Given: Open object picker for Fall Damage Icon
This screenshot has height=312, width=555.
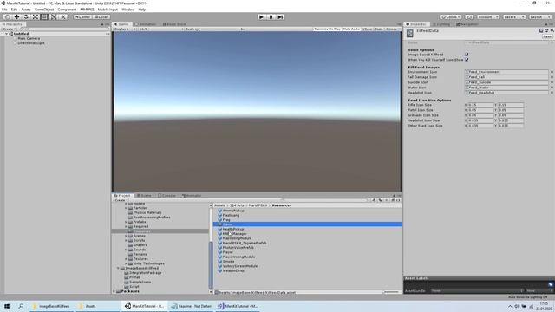Looking at the screenshot, I should tap(552, 77).
